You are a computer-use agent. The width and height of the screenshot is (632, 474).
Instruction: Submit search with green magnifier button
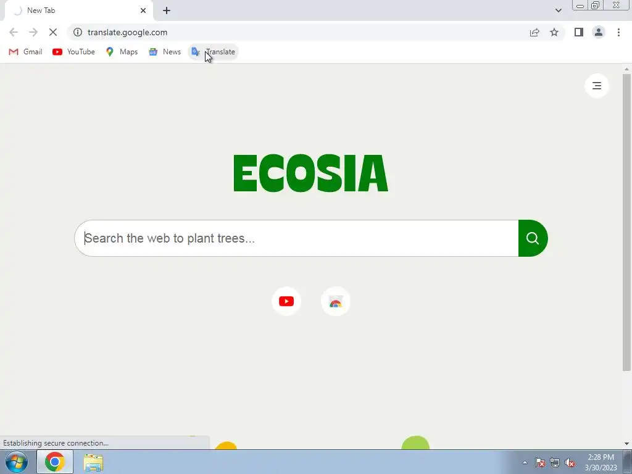533,238
